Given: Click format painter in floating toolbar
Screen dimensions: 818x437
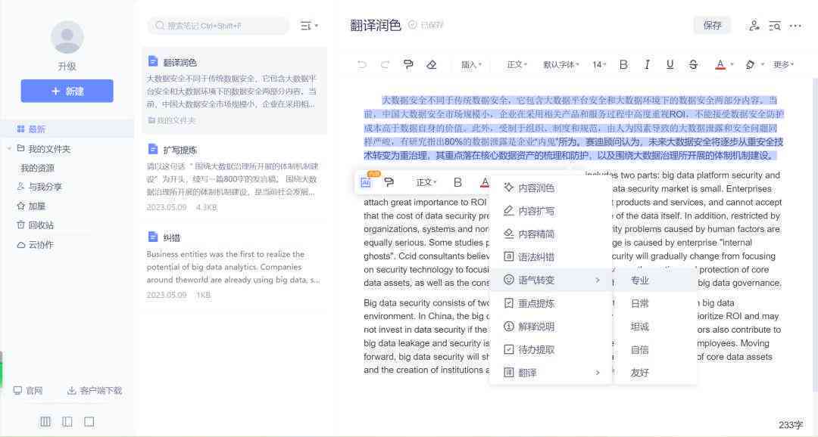Looking at the screenshot, I should [x=389, y=181].
